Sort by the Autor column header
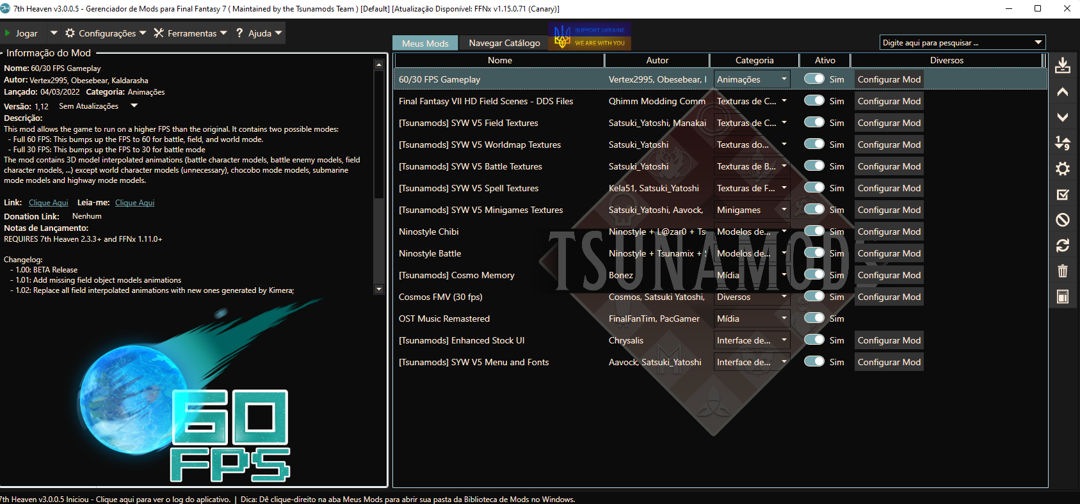Image resolution: width=1080 pixels, height=504 pixels. tap(657, 60)
